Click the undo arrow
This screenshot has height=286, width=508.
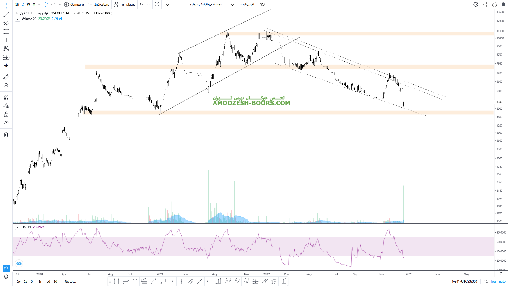tap(142, 5)
